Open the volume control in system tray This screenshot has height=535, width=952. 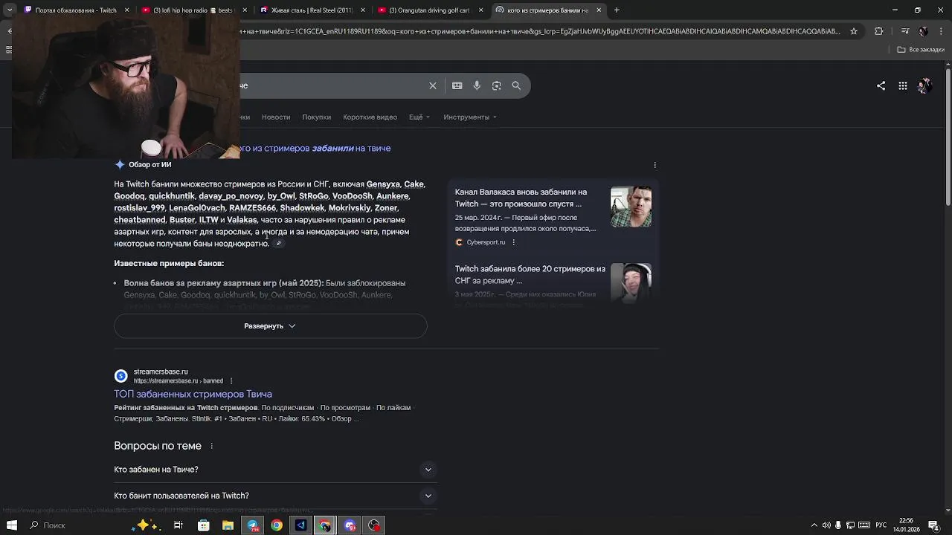pos(826,525)
